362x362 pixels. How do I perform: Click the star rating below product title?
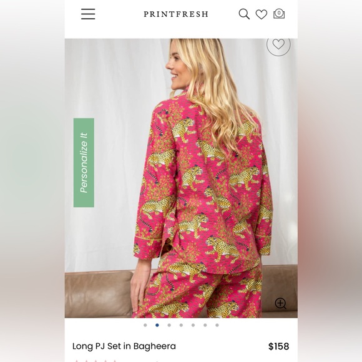(96, 361)
